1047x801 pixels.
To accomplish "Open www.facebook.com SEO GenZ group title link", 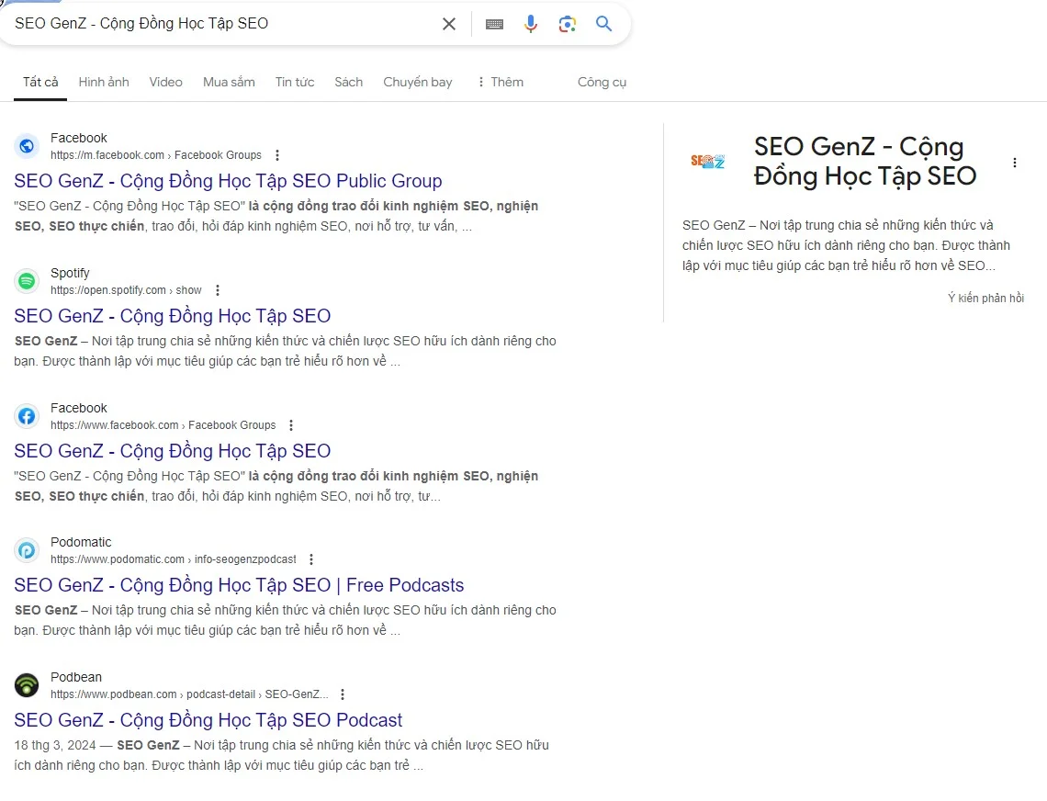I will pos(173,451).
